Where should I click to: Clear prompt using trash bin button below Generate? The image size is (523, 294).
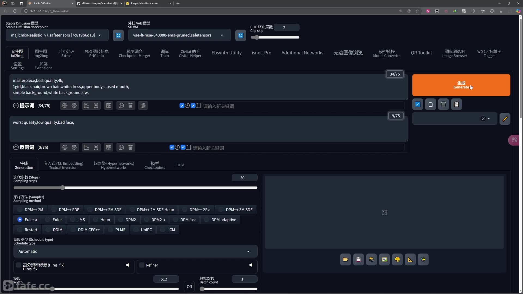click(x=443, y=105)
